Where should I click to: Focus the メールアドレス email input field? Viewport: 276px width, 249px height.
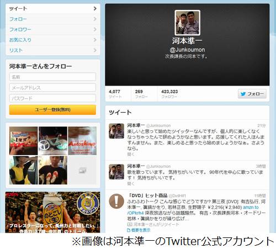point(52,88)
